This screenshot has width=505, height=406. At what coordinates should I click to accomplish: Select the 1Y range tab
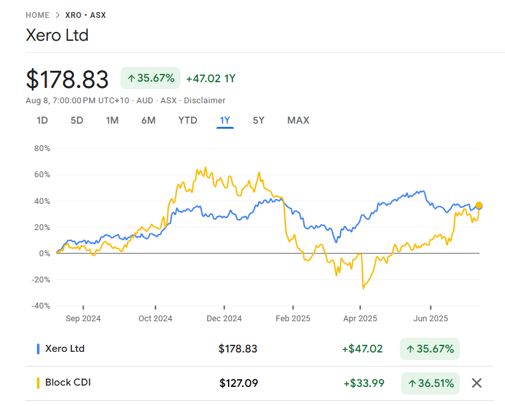click(x=225, y=120)
